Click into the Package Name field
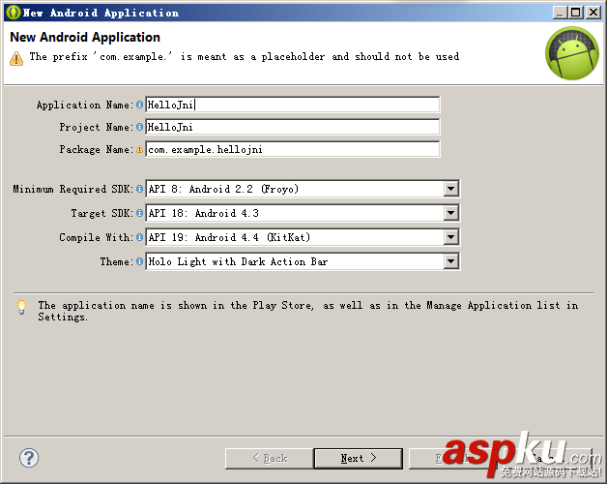The image size is (607, 484). point(292,150)
